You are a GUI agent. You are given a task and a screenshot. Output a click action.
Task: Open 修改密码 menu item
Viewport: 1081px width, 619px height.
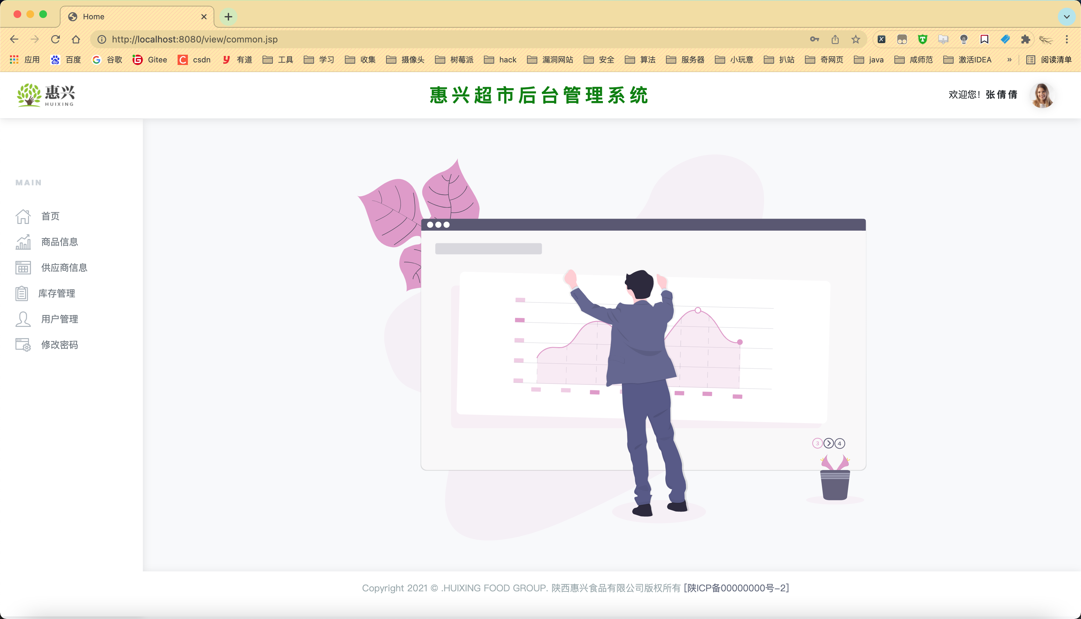pyautogui.click(x=60, y=345)
